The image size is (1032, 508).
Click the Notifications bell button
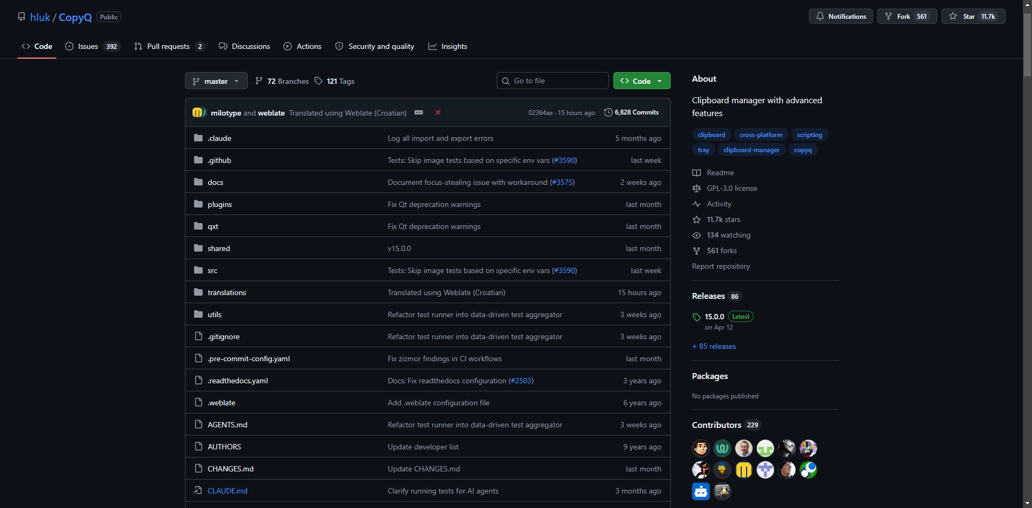pyautogui.click(x=841, y=16)
